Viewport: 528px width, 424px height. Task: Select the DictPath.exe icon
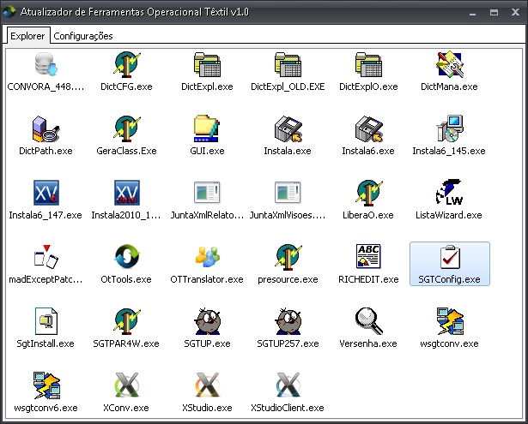(46, 130)
